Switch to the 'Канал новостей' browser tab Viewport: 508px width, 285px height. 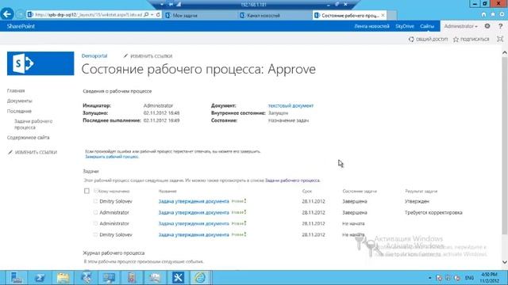pos(275,15)
